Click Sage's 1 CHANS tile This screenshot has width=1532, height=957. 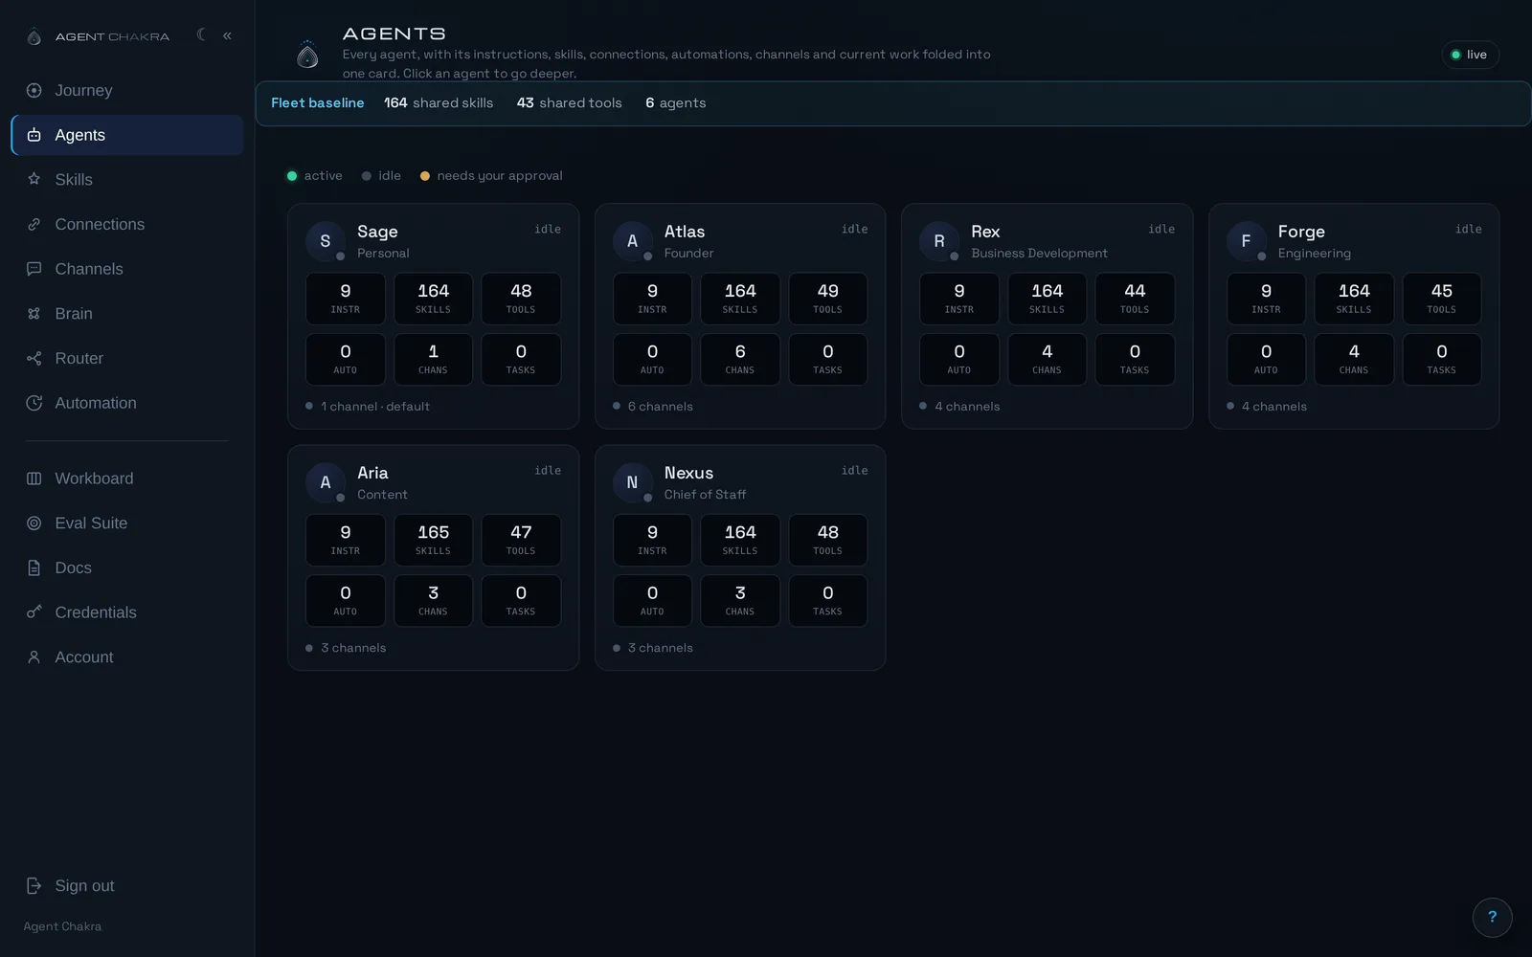coord(433,360)
